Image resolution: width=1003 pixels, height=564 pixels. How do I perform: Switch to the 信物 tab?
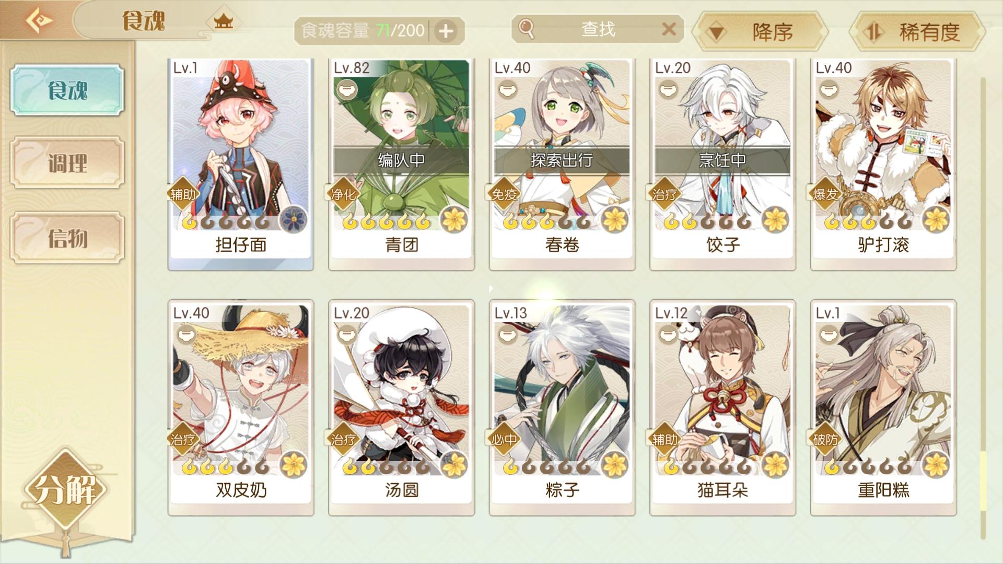[x=67, y=238]
